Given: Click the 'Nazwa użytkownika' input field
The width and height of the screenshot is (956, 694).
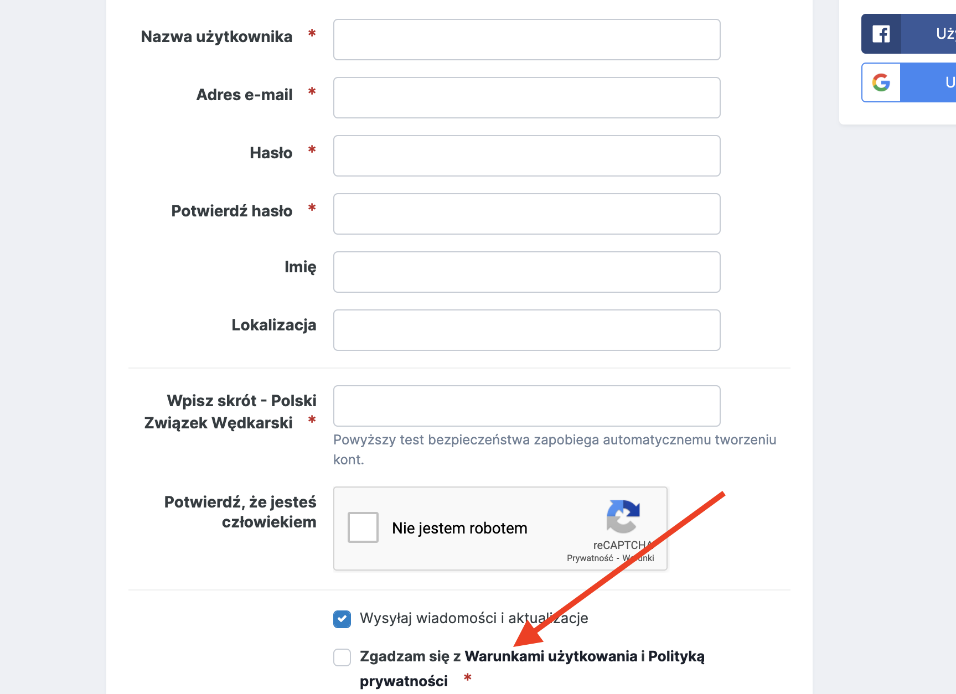Looking at the screenshot, I should point(526,40).
